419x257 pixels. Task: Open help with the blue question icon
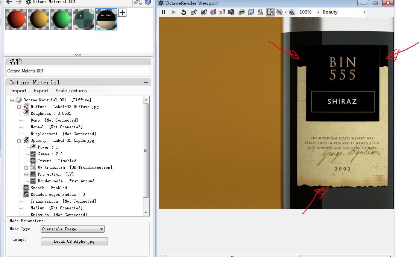(148, 2)
